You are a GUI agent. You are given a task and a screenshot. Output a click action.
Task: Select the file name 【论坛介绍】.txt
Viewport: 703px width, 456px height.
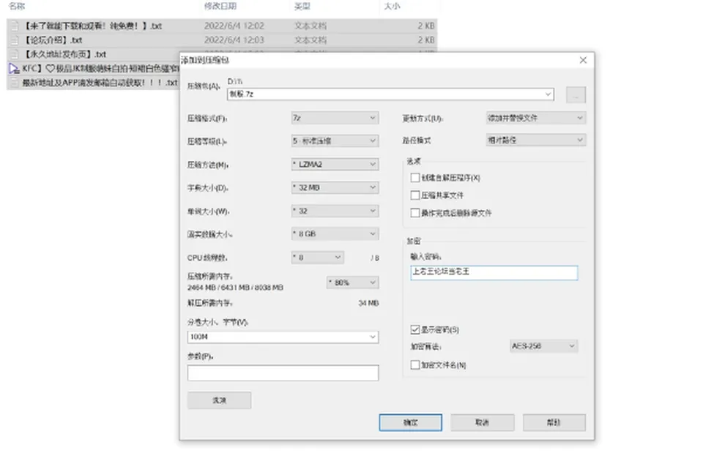(53, 40)
